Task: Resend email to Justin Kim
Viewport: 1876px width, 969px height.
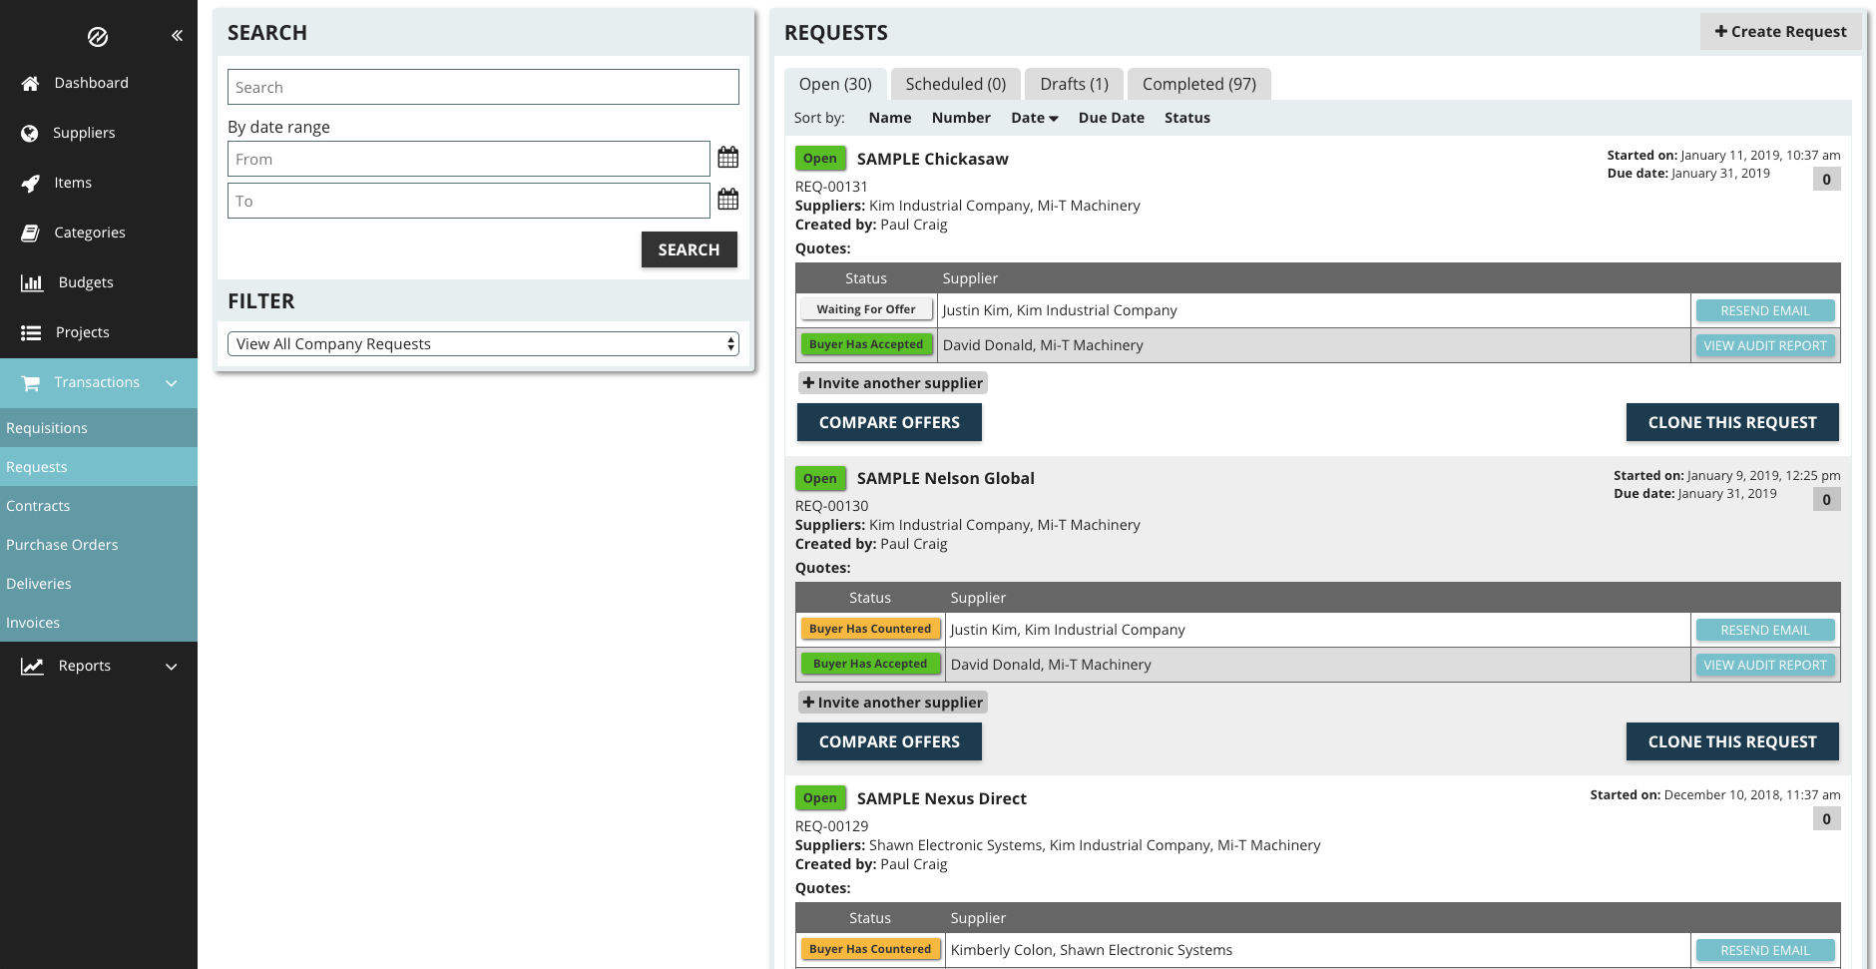Action: pyautogui.click(x=1764, y=310)
